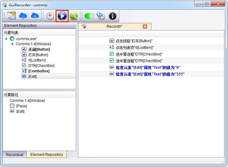The height and width of the screenshot is (167, 228).
Task: Select [Pane] in the element path
Action: (x=21, y=106)
